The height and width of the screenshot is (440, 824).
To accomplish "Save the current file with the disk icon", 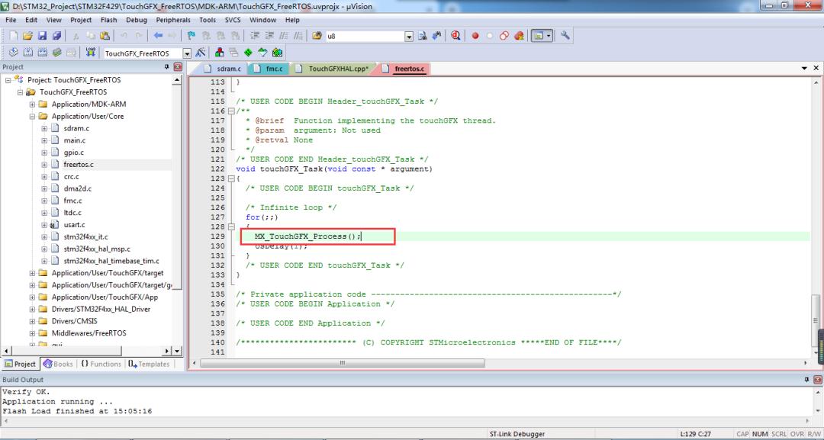I will pyautogui.click(x=43, y=36).
